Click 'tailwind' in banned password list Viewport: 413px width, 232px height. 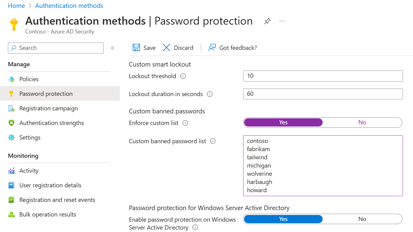pyautogui.click(x=257, y=158)
